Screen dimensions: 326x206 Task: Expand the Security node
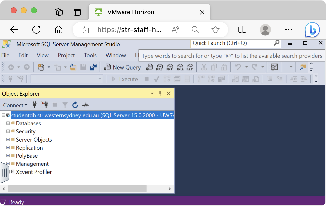point(8,131)
